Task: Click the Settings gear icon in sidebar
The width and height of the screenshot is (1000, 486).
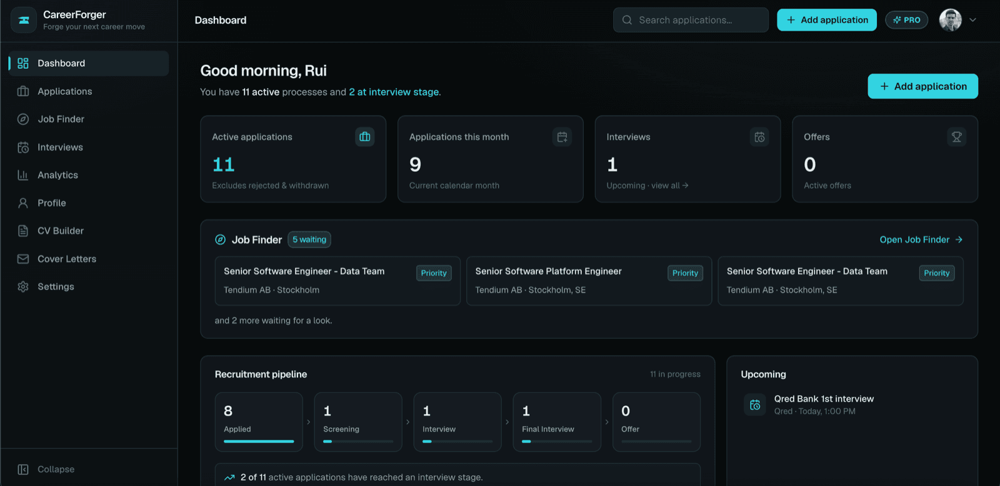Action: pos(23,287)
